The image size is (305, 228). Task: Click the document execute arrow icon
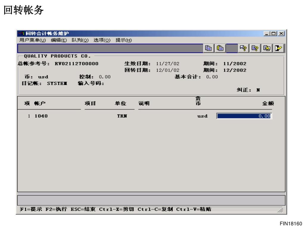[x=267, y=48]
